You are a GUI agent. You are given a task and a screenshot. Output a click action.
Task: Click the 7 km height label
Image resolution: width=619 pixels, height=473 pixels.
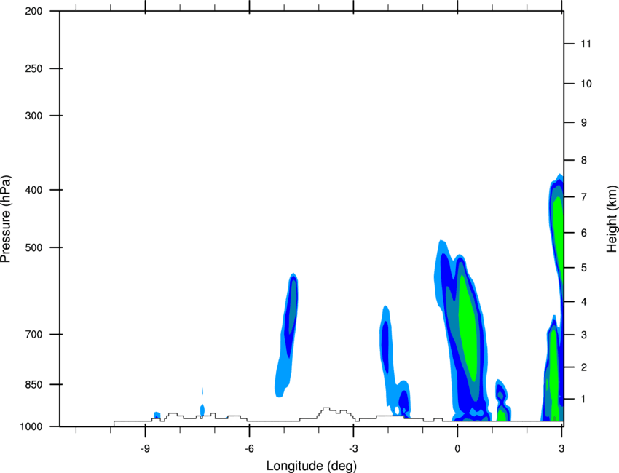pyautogui.click(x=584, y=196)
